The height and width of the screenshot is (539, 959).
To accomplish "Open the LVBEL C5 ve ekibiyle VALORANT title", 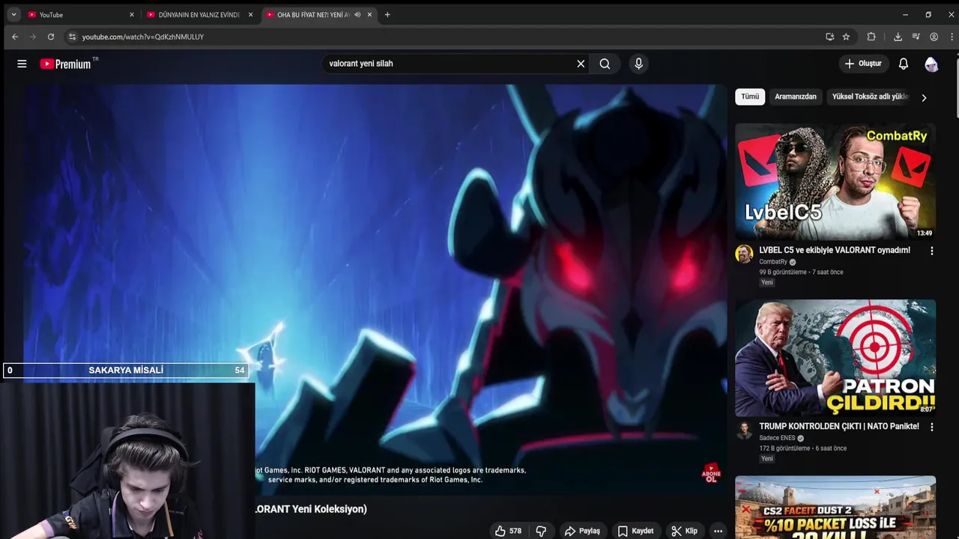I will pyautogui.click(x=835, y=250).
